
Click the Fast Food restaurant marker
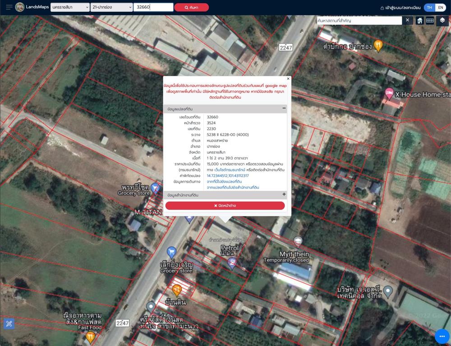pos(90,337)
